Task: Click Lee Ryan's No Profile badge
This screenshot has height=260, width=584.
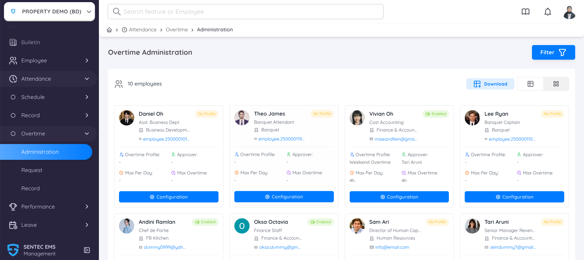Action: click(x=552, y=114)
